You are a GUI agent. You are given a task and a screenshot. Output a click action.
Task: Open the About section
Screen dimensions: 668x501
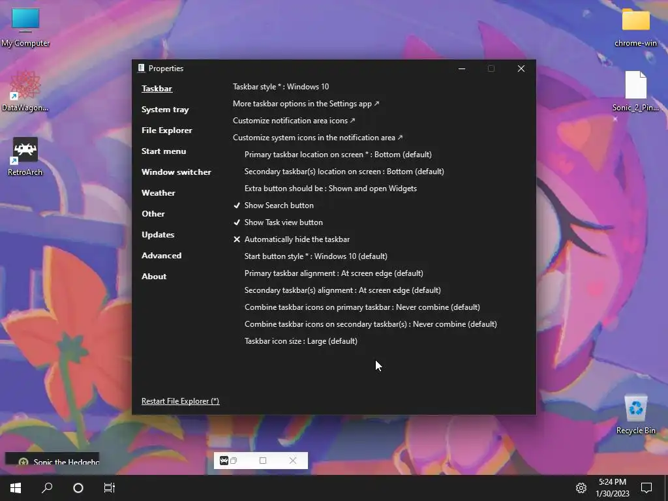[x=154, y=277]
